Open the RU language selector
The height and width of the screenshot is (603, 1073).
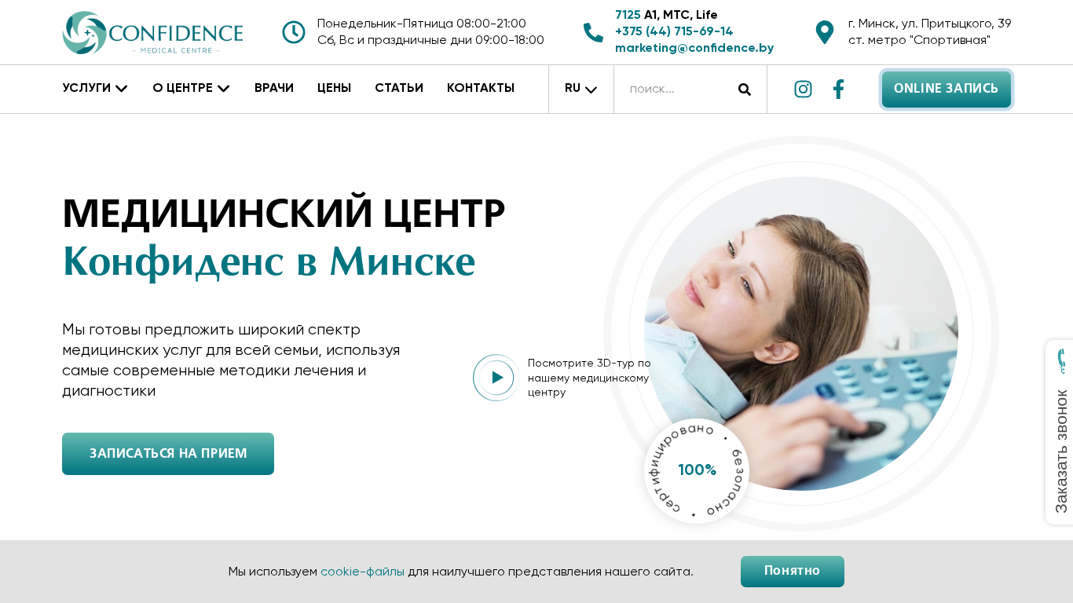[581, 89]
